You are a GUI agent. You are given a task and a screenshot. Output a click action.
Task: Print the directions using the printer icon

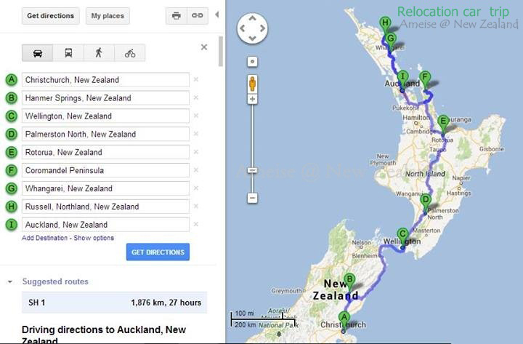coord(176,16)
